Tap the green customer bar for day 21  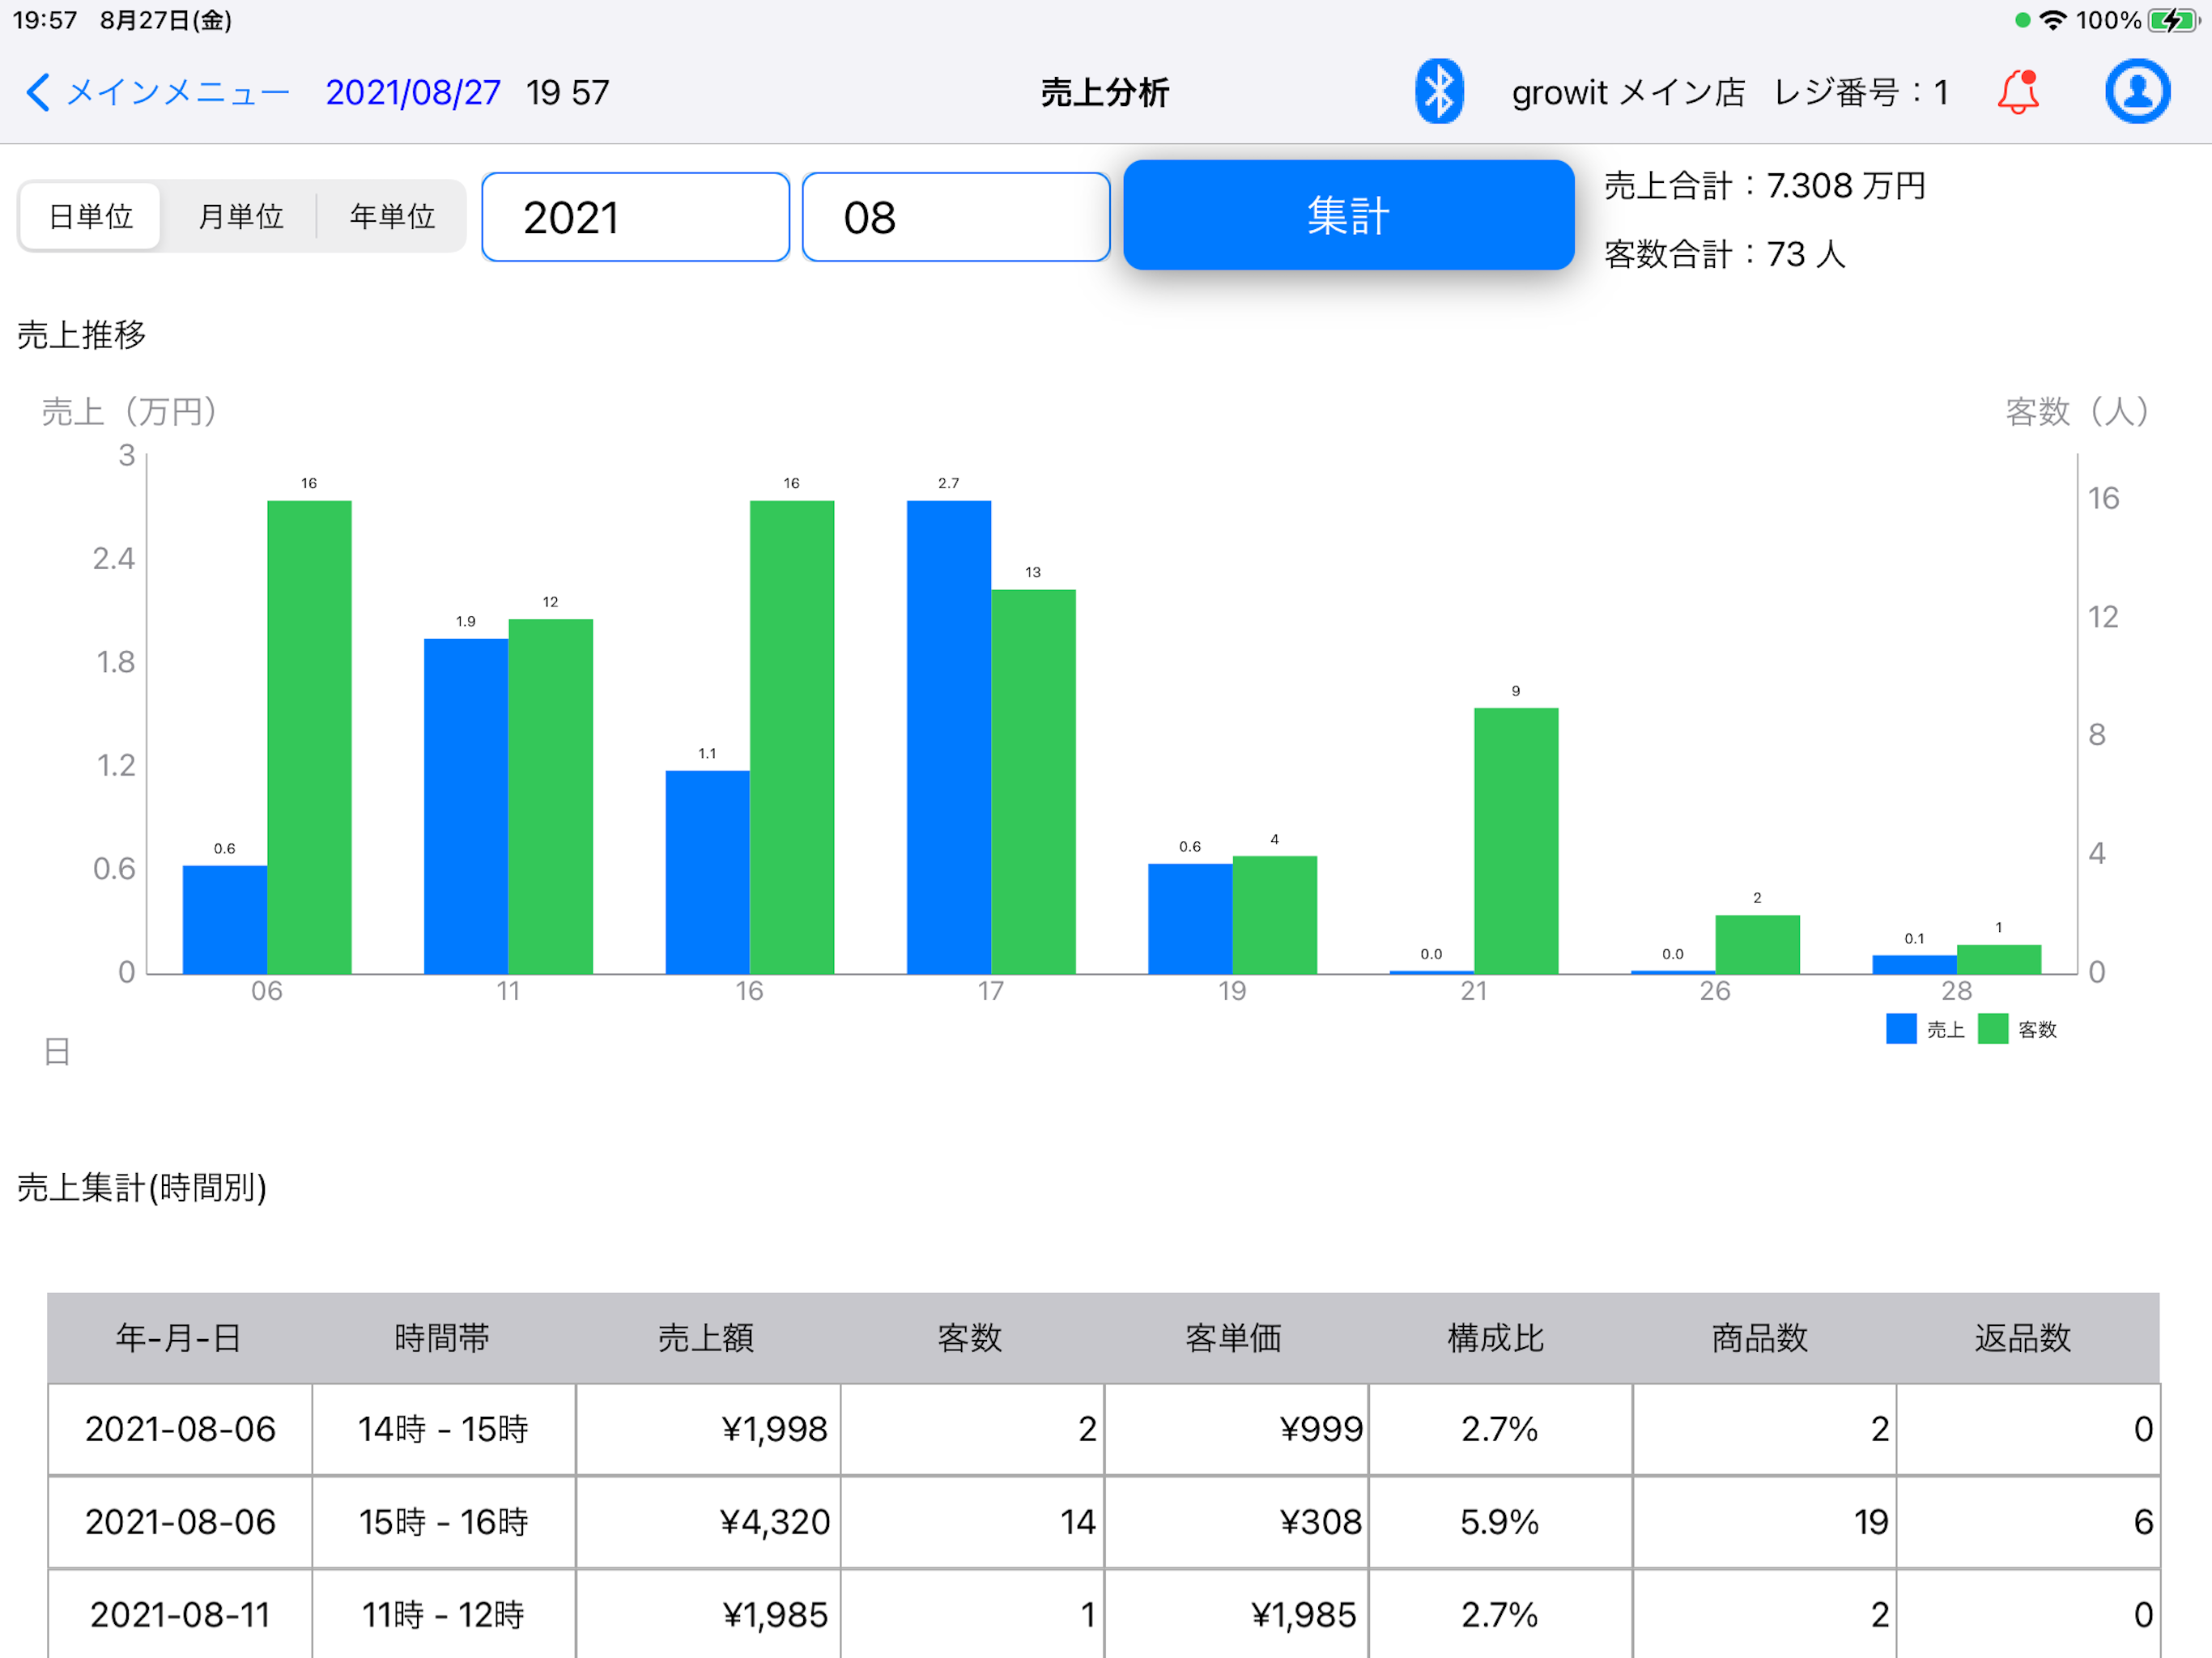pos(1516,841)
